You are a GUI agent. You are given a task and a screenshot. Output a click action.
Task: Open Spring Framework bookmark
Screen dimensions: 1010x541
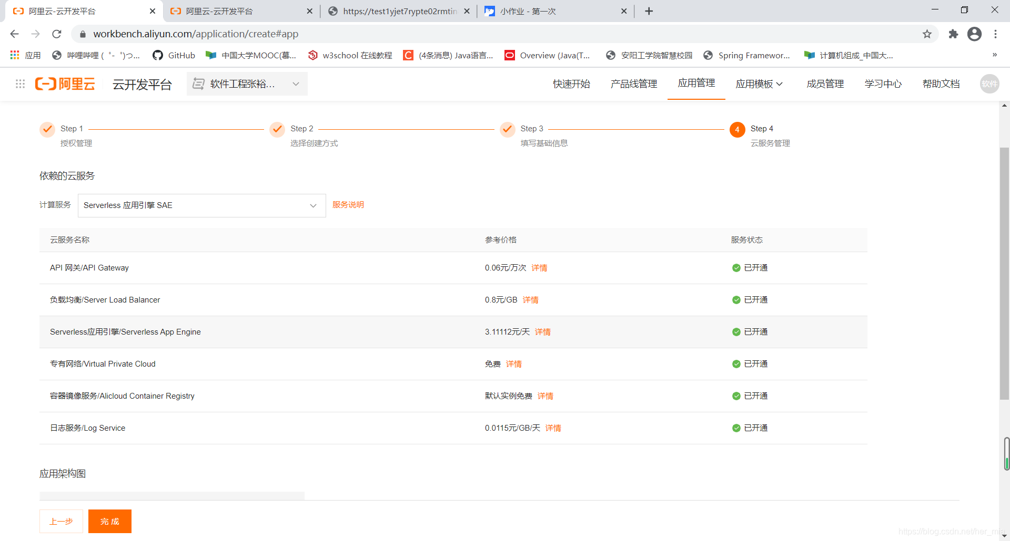[747, 55]
